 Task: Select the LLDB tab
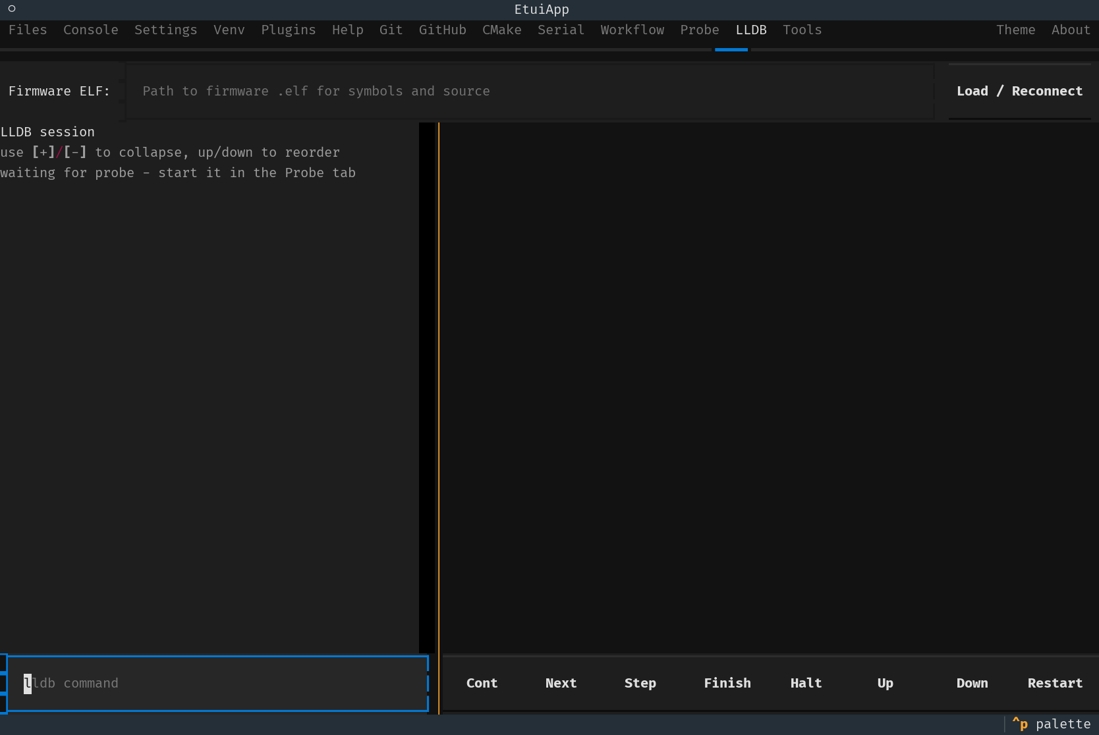point(751,30)
